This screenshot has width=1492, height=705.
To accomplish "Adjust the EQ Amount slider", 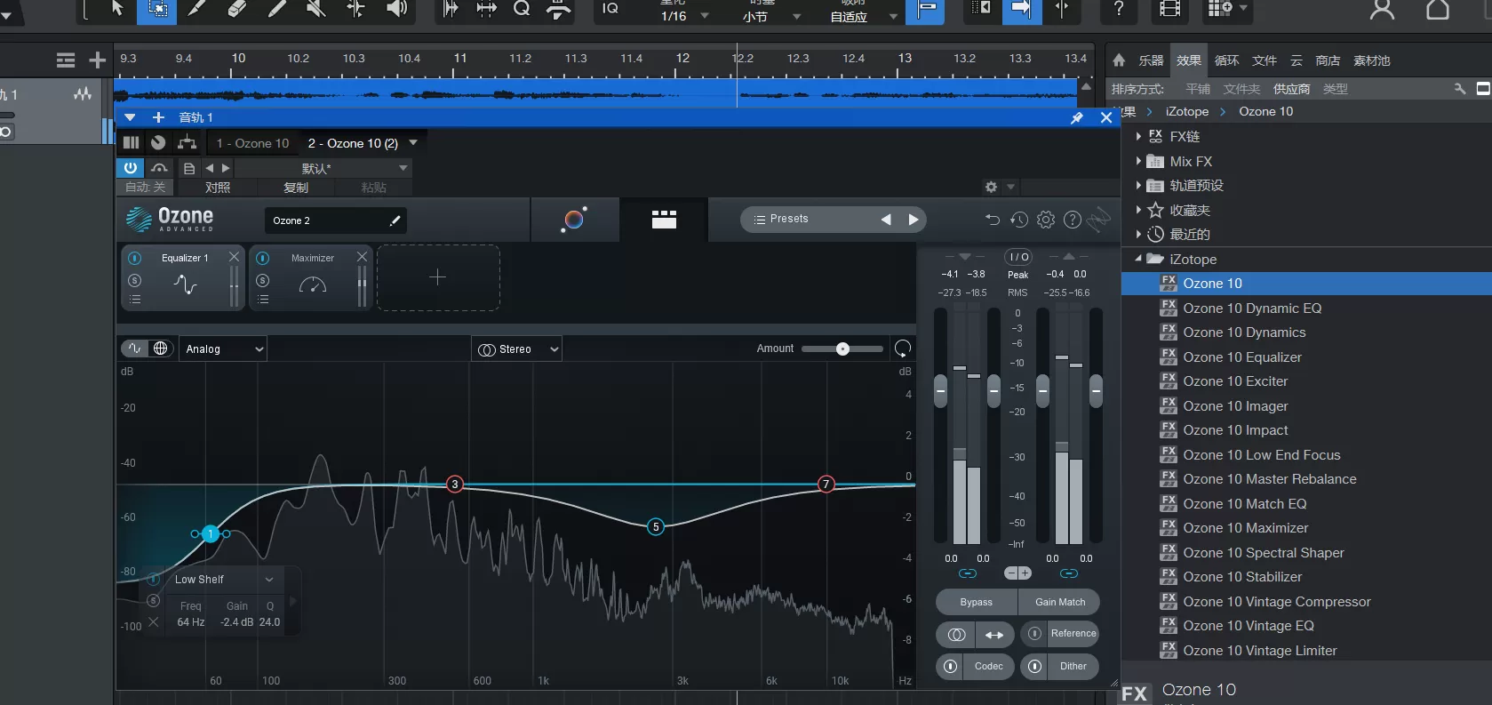I will pyautogui.click(x=842, y=348).
